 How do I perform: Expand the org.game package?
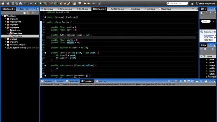point(5,19)
